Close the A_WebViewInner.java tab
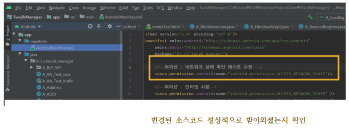Viewport: 349px width, 131px height. click(x=237, y=26)
